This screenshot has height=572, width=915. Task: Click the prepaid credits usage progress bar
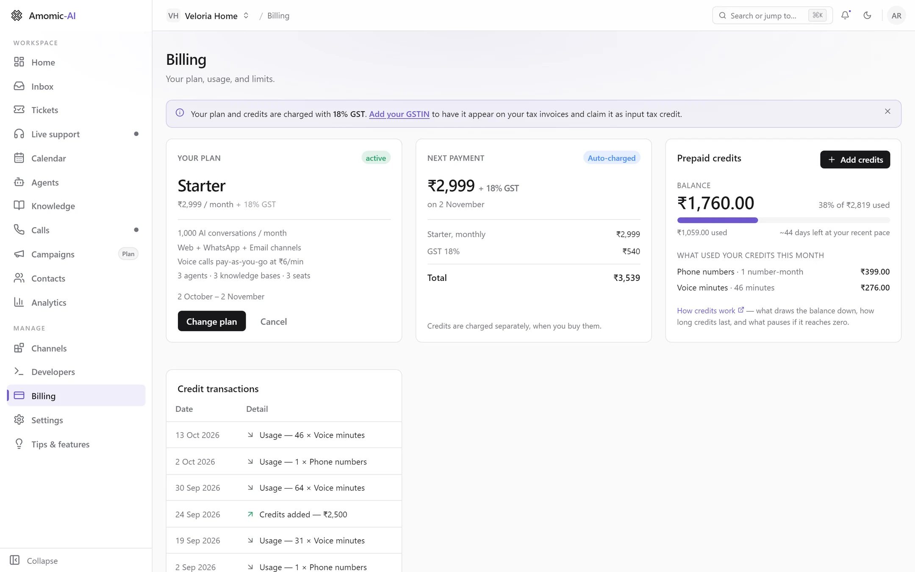click(783, 220)
